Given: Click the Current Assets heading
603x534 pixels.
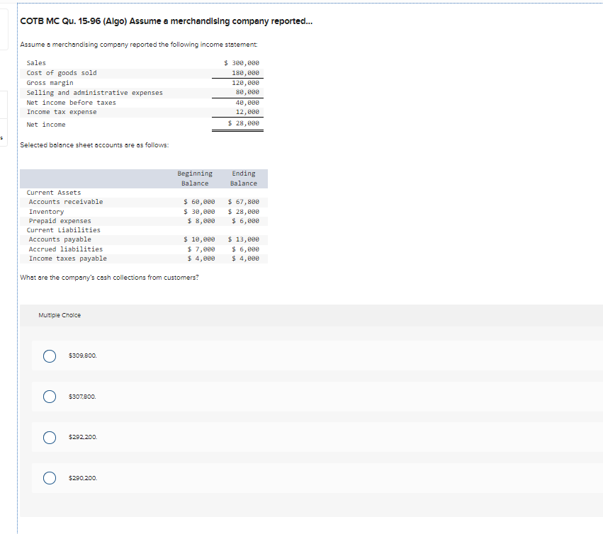Looking at the screenshot, I should click(54, 192).
